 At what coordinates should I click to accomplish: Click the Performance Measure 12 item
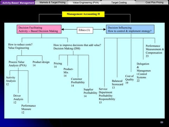28,109
